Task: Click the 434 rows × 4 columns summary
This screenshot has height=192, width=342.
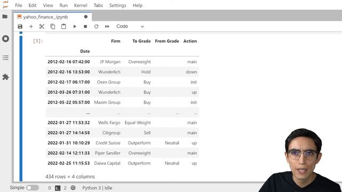Action: tap(70, 177)
